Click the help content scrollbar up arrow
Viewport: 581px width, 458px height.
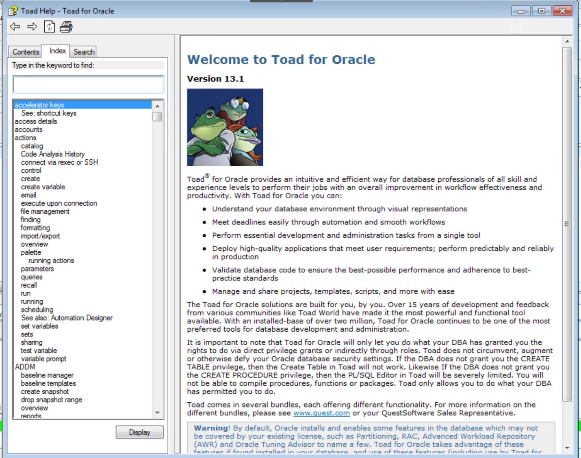coord(567,41)
